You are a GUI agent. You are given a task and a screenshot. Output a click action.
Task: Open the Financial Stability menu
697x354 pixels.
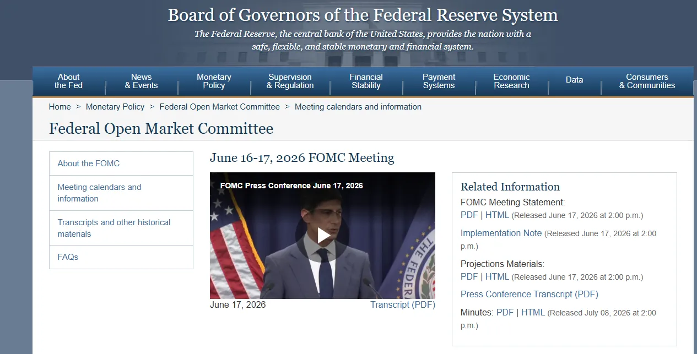(366, 81)
